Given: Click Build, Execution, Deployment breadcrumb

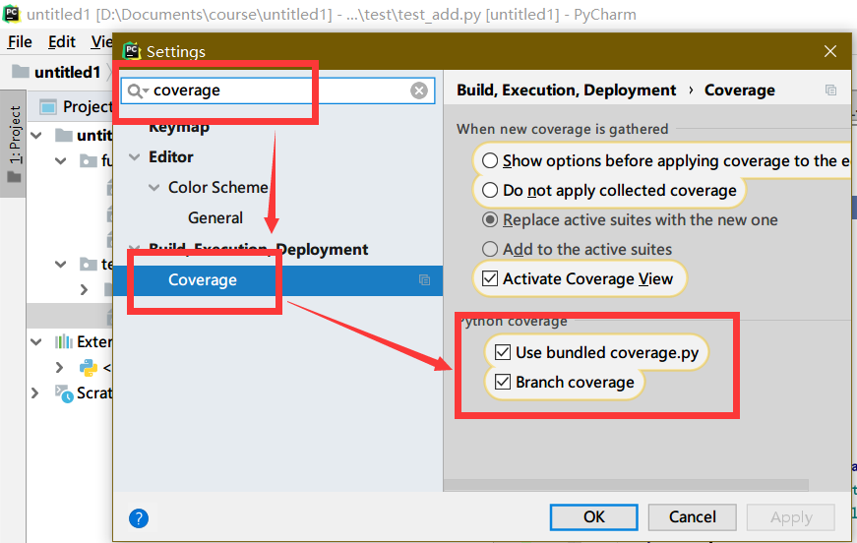Looking at the screenshot, I should point(566,90).
